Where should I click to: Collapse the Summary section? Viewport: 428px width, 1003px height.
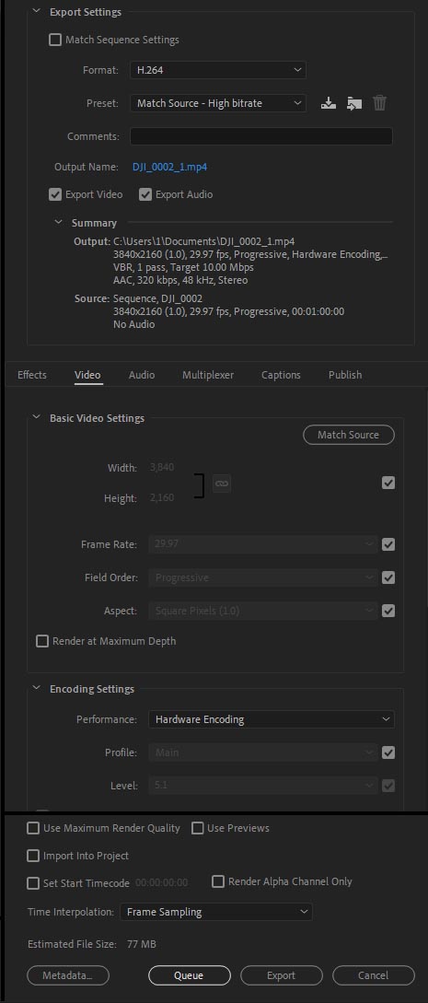(59, 223)
